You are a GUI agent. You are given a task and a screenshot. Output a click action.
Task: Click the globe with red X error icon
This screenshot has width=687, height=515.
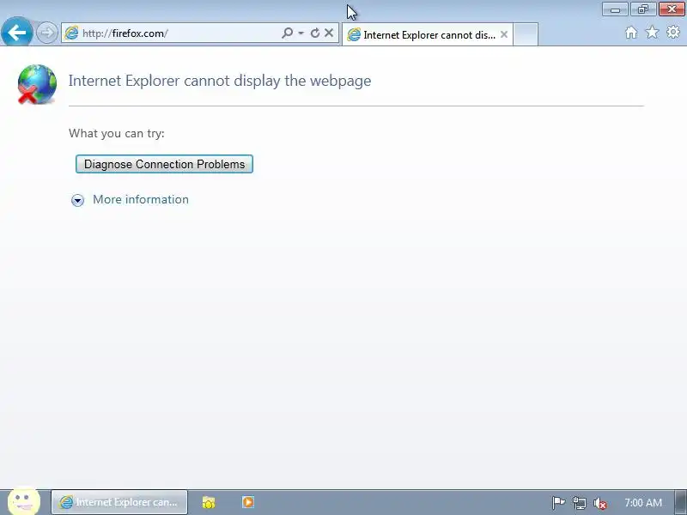pyautogui.click(x=37, y=84)
